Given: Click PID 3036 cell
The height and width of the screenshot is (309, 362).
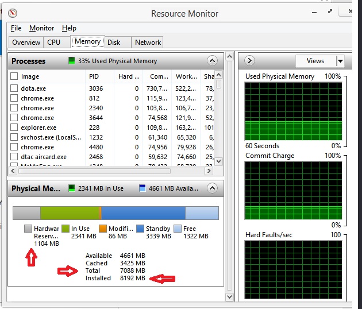Looking at the screenshot, I should pyautogui.click(x=96, y=88).
